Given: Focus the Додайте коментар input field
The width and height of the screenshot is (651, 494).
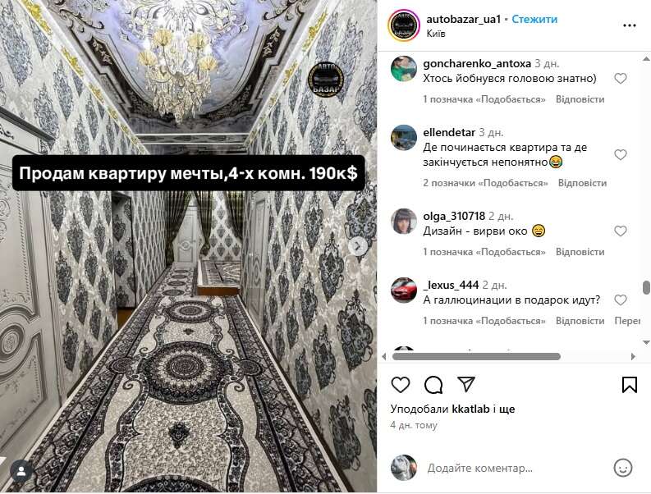Looking at the screenshot, I should pos(515,469).
